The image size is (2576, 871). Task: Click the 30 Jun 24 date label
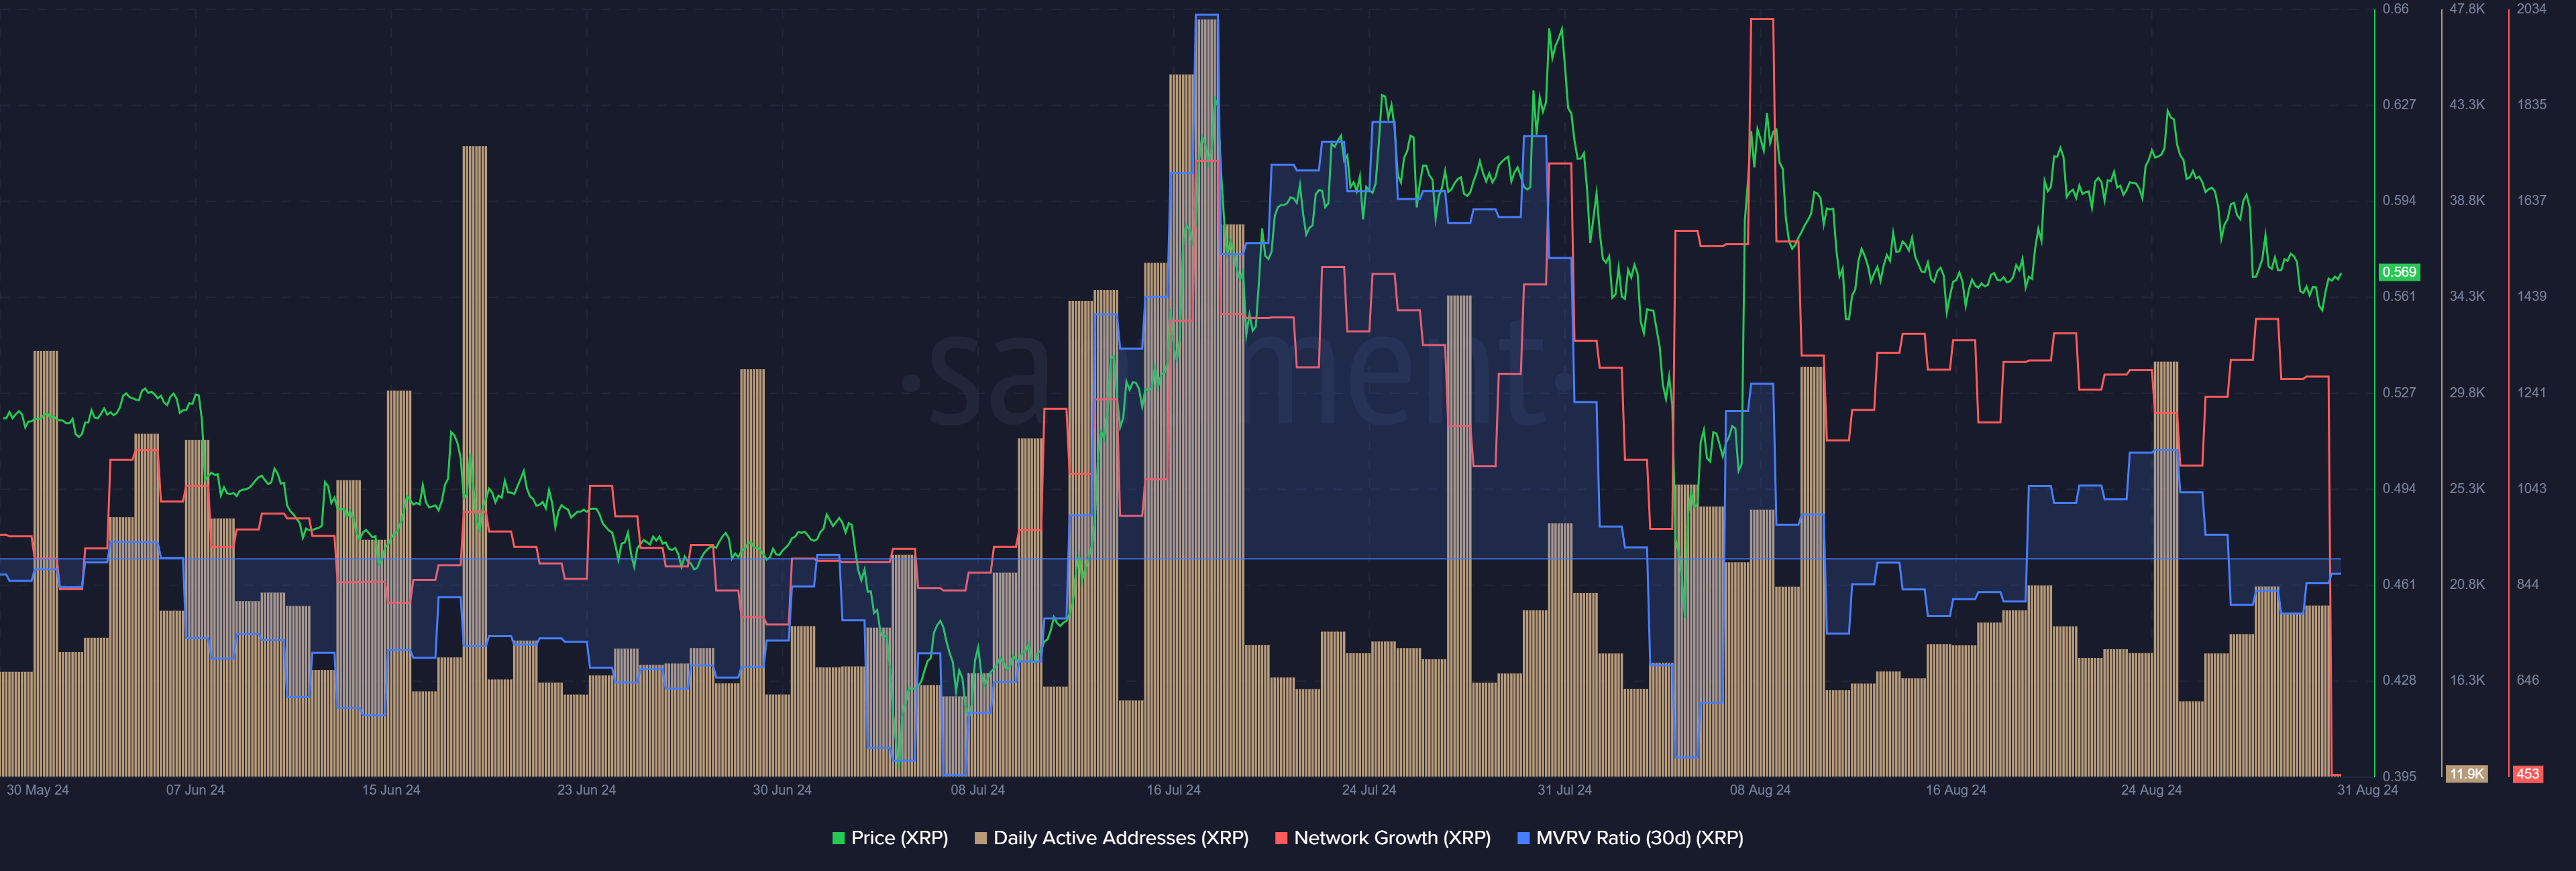pos(782,790)
